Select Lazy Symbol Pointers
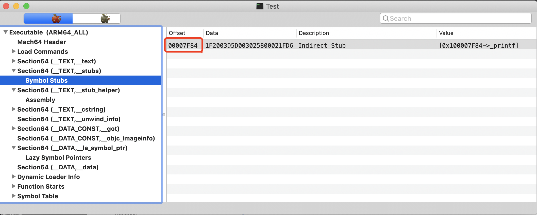The width and height of the screenshot is (537, 215). 58,157
